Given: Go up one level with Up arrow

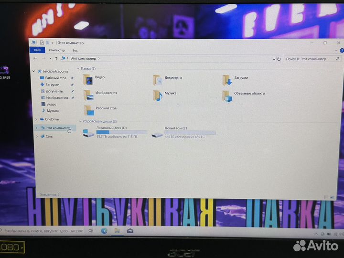Looking at the screenshot, I should pos(56,58).
